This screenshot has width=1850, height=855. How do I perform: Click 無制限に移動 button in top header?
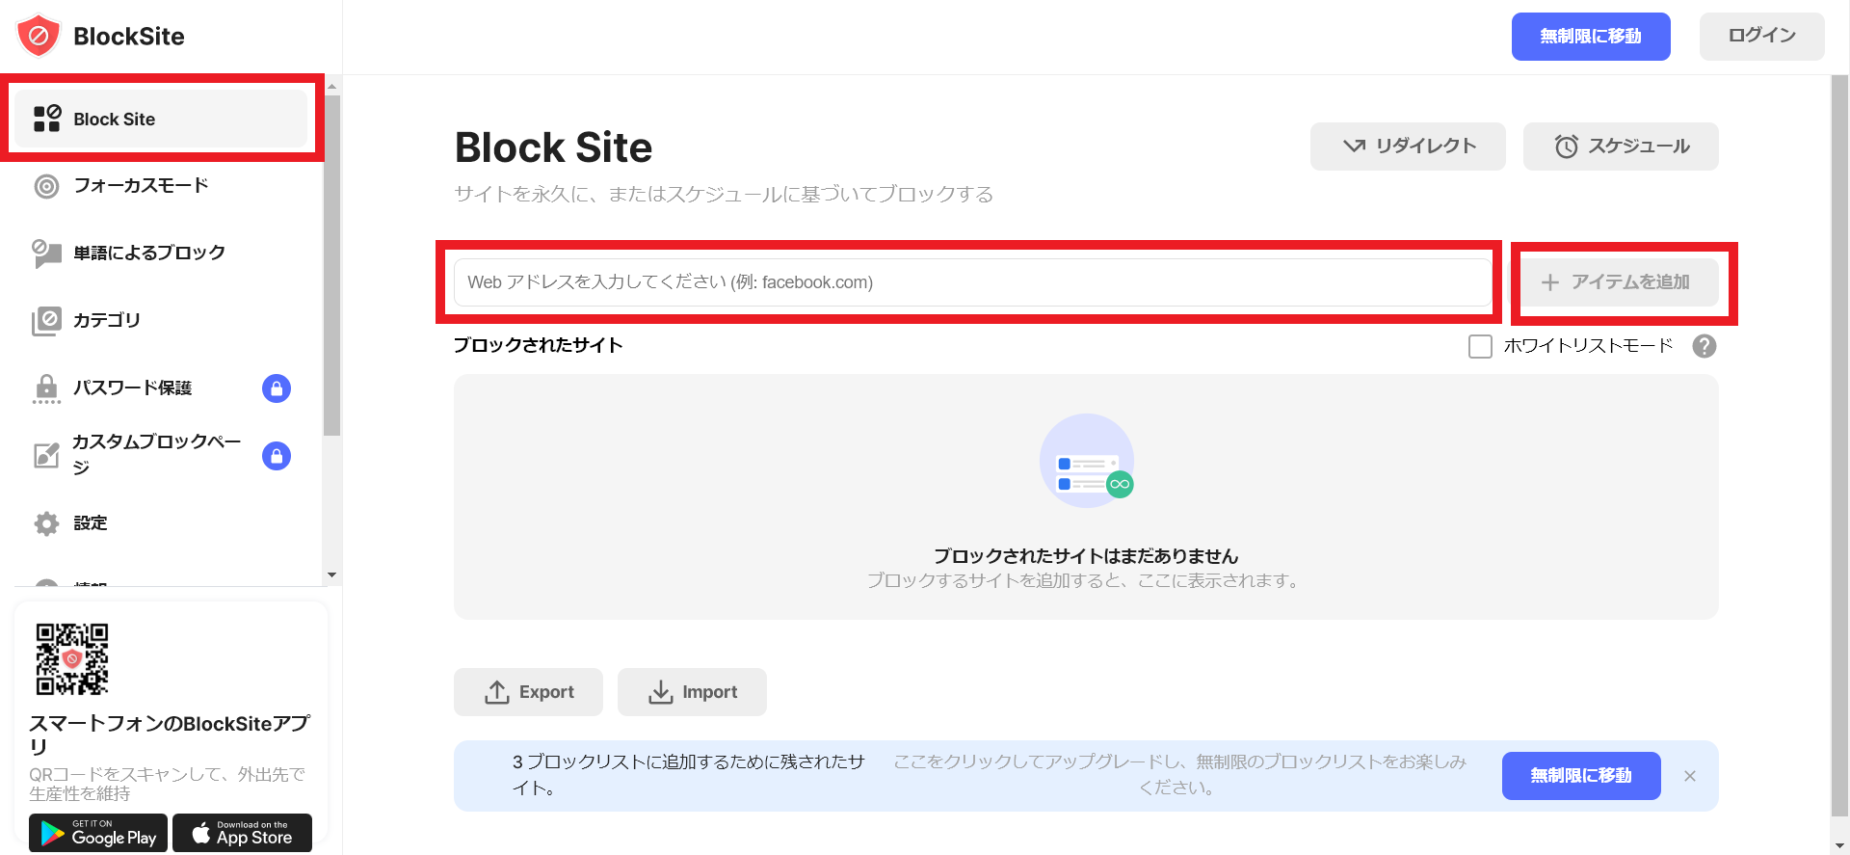click(1591, 37)
